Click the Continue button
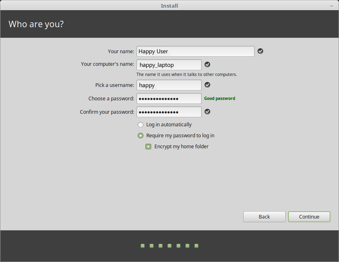The image size is (339, 262). pyautogui.click(x=309, y=217)
